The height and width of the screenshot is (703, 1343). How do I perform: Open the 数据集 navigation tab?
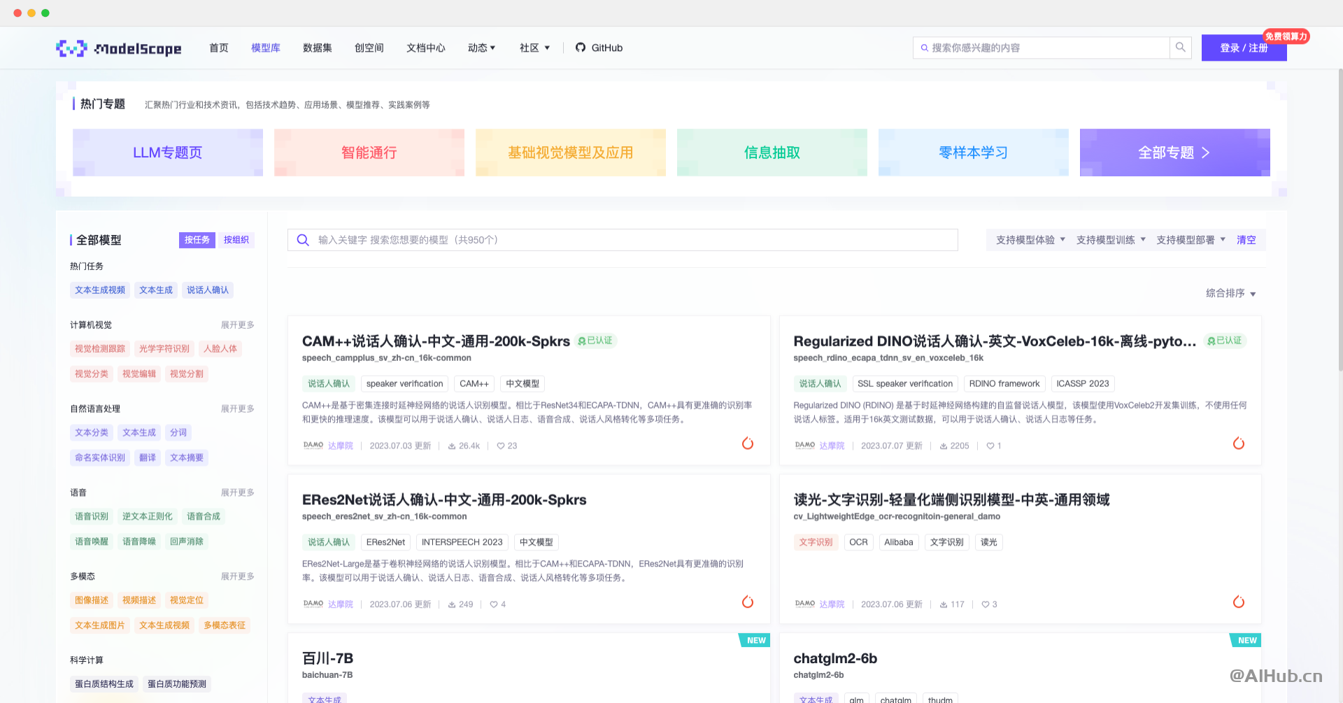click(318, 48)
